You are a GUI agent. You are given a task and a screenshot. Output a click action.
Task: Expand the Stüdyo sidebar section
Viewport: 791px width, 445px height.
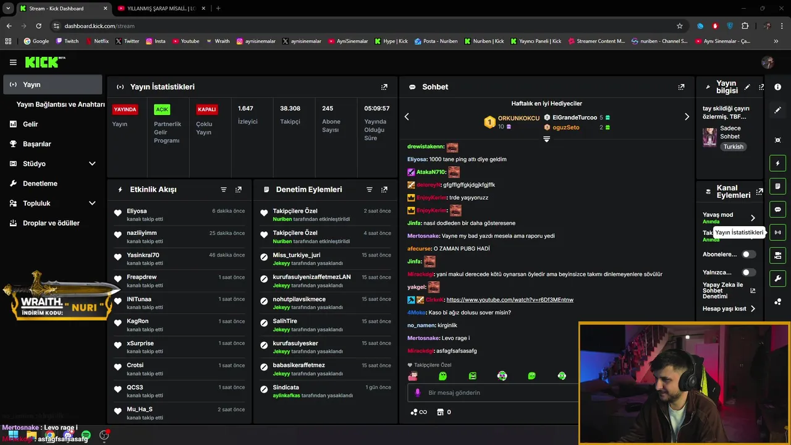coord(92,164)
